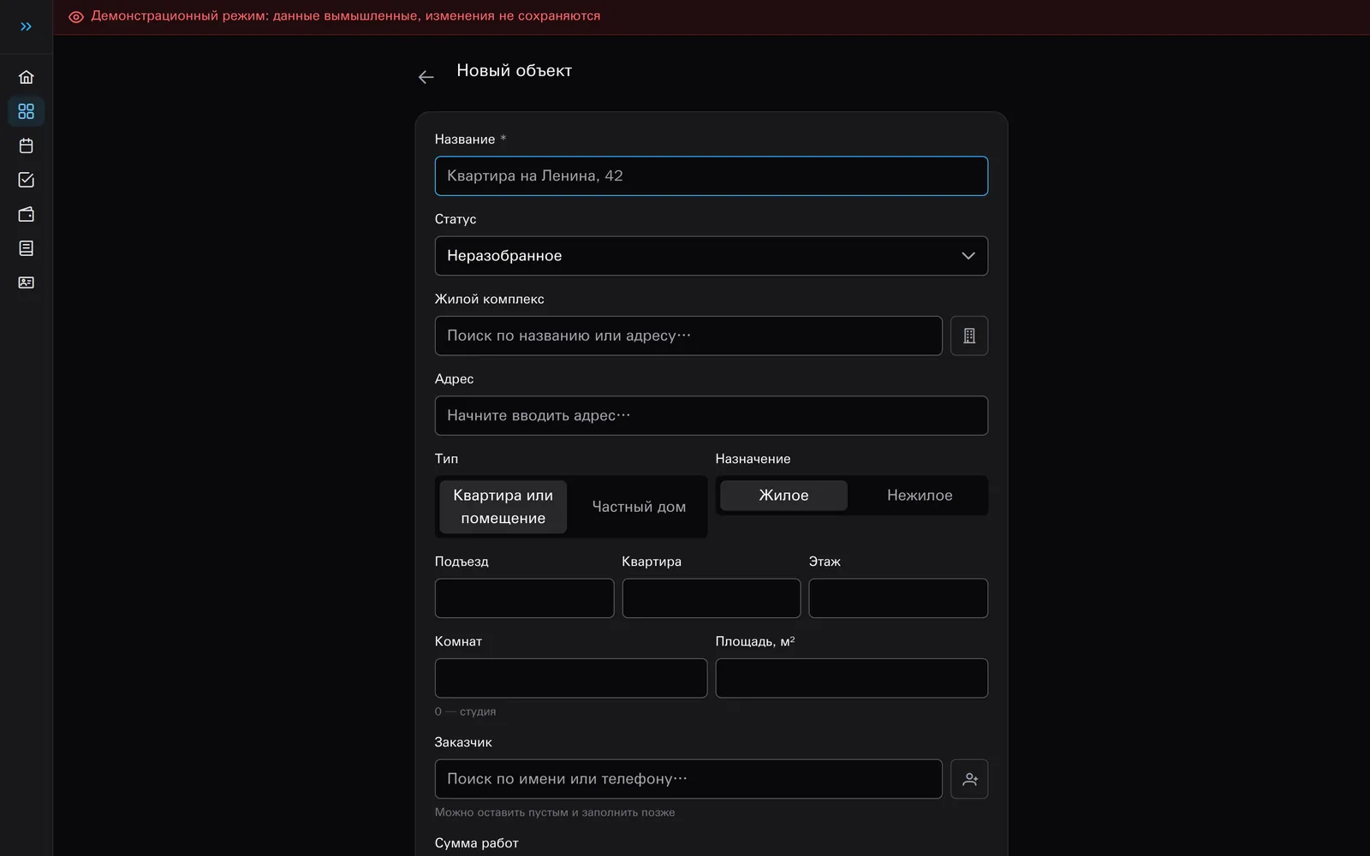Click the Комнат input field
1370x856 pixels.
tap(571, 678)
